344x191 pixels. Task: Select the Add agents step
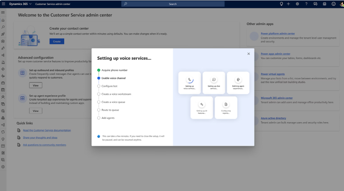pos(106,118)
